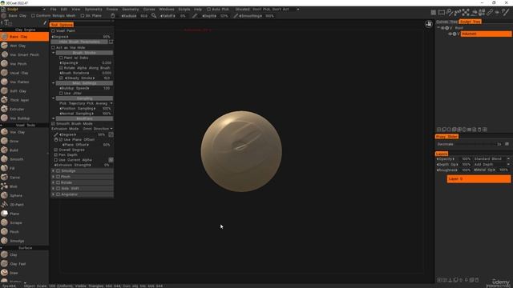Pick the Plane tool
The image size is (513, 288).
[25, 214]
